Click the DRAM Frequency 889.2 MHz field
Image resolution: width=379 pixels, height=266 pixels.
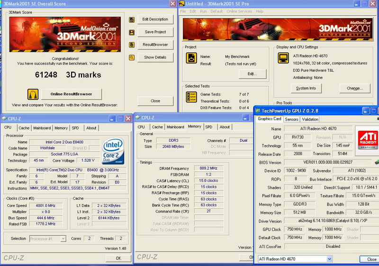tap(208, 168)
